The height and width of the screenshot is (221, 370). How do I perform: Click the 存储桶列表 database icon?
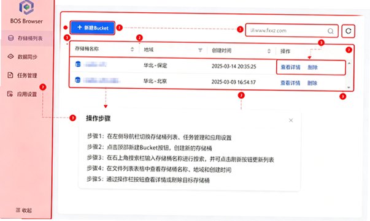[x=10, y=38]
